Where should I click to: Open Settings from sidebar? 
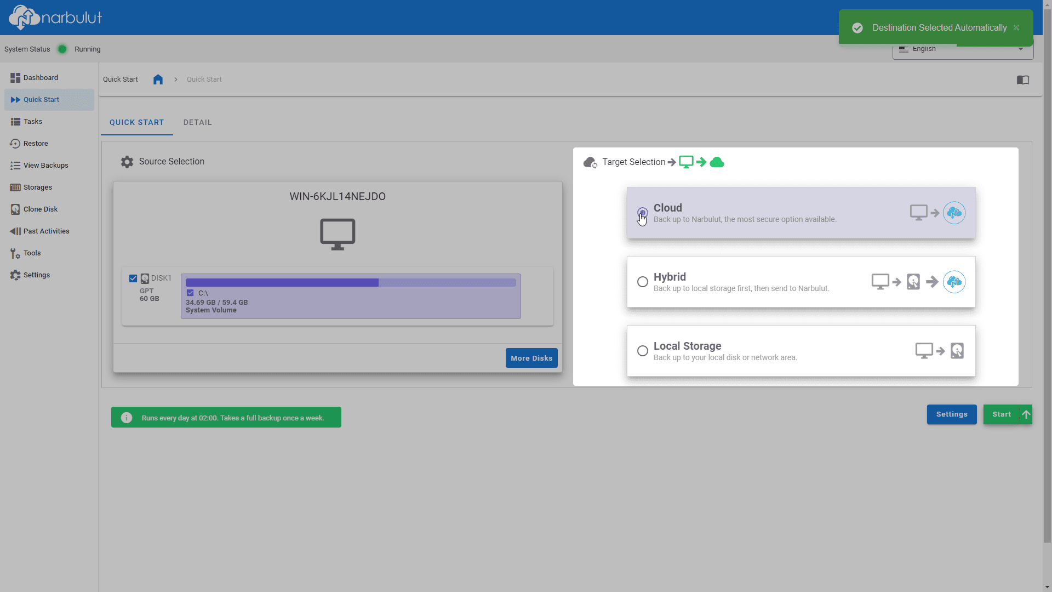[x=49, y=275]
